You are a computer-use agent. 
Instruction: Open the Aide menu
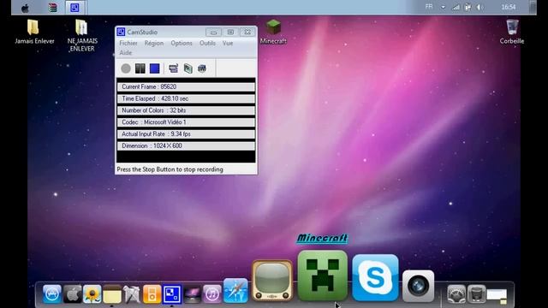(x=126, y=53)
